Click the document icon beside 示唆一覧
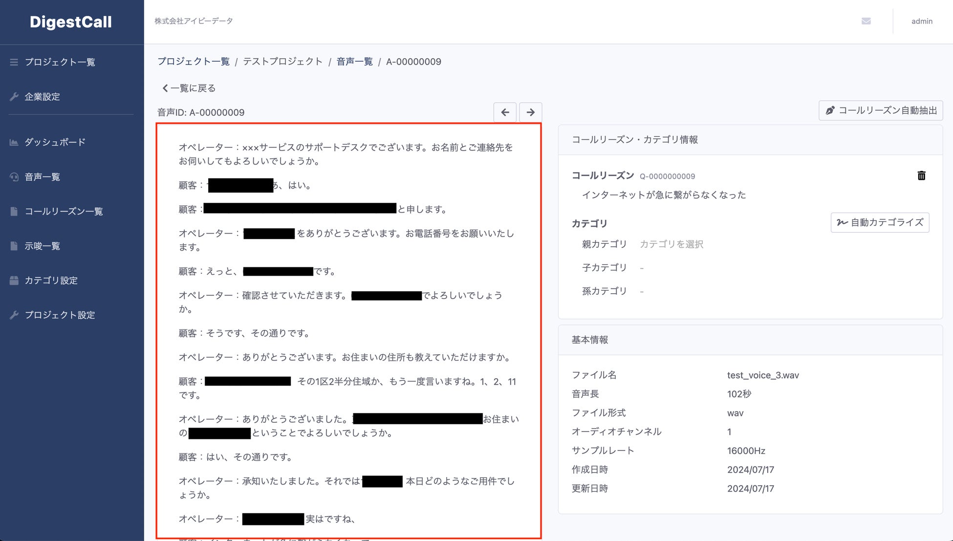This screenshot has height=541, width=953. coord(14,246)
